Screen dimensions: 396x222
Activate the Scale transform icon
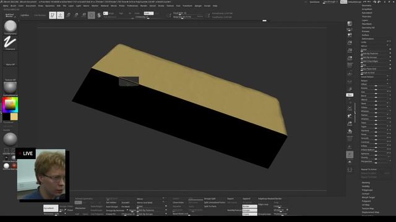click(76, 15)
